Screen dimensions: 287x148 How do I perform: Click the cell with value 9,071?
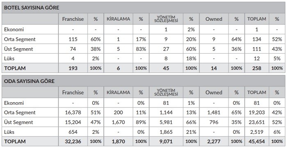coord(166,141)
